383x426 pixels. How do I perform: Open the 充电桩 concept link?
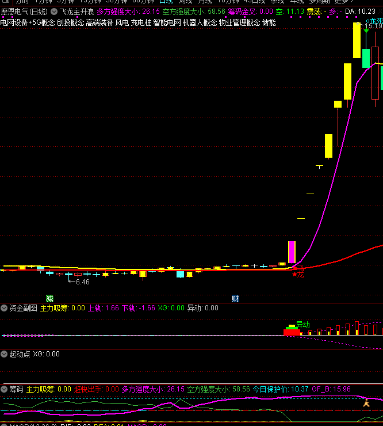(141, 22)
